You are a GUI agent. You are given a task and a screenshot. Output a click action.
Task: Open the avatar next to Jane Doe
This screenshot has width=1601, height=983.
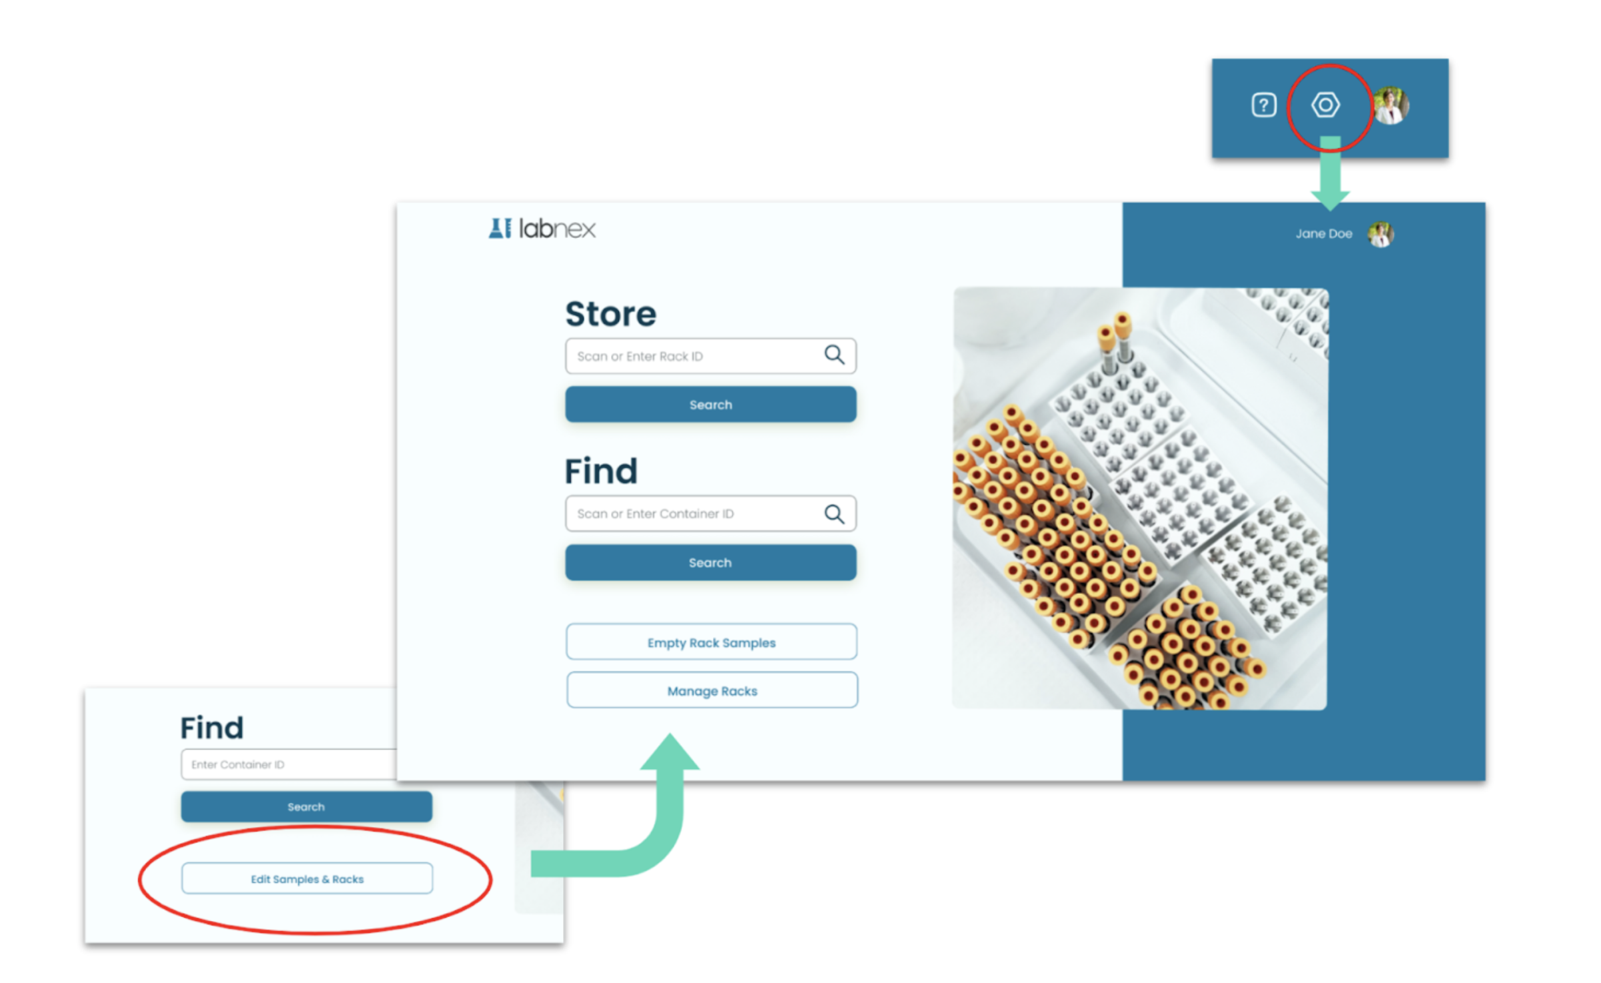[1380, 234]
